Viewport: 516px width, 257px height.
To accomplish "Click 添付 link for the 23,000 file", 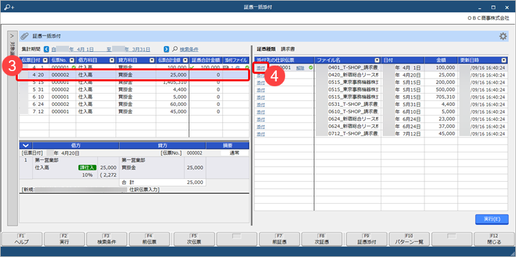I will (x=260, y=119).
